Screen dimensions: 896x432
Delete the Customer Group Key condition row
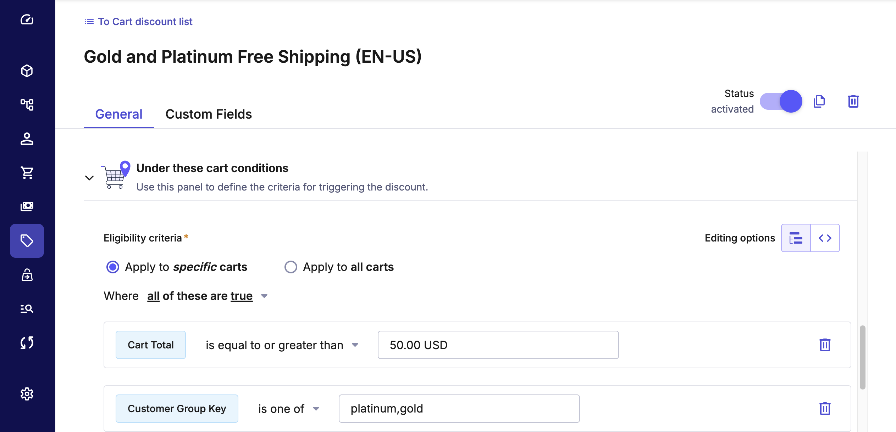pos(825,409)
